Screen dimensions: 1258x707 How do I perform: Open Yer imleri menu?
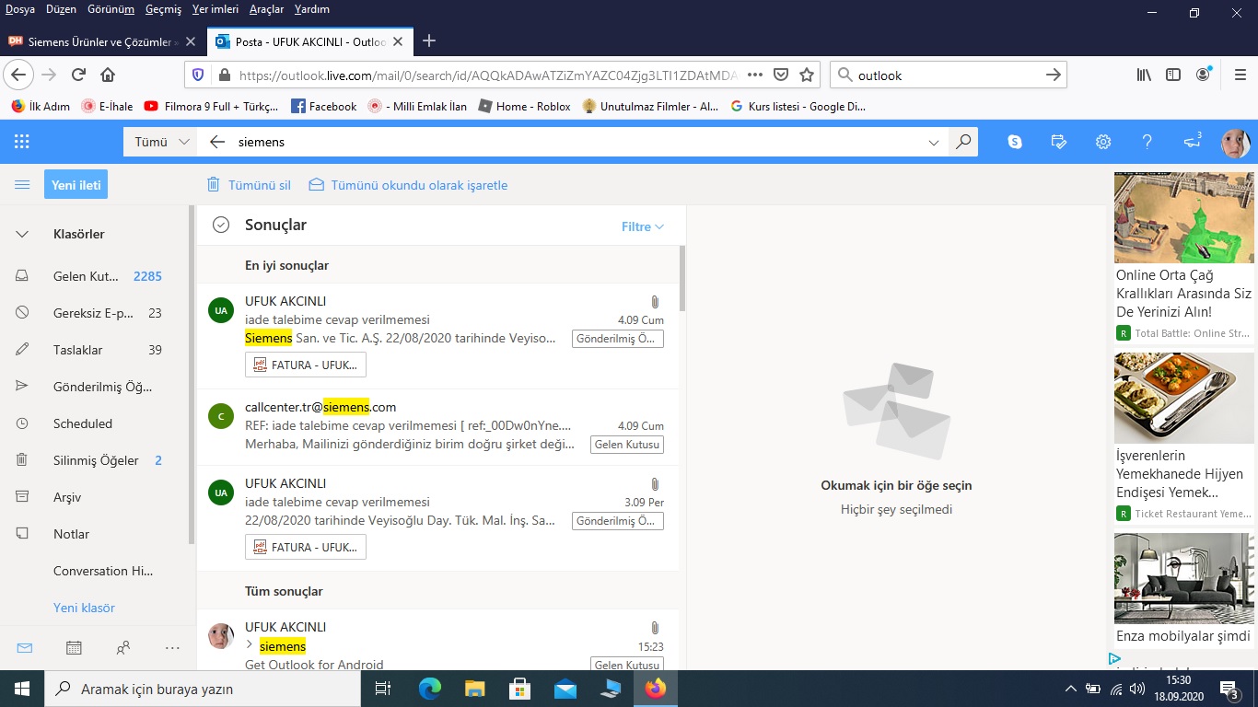point(215,9)
